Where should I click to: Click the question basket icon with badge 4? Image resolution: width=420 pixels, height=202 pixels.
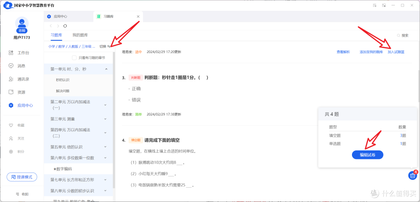(x=413, y=175)
